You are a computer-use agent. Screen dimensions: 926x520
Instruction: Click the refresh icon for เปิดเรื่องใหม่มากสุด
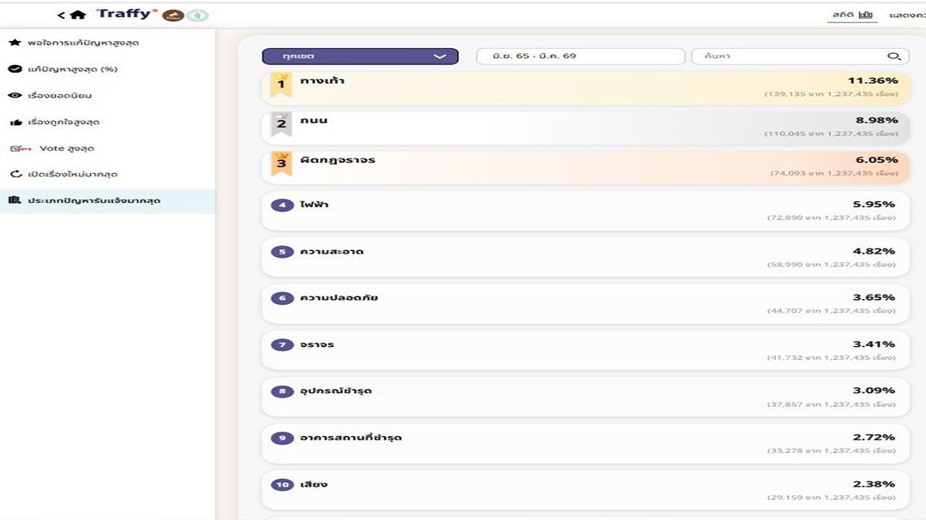coord(15,174)
